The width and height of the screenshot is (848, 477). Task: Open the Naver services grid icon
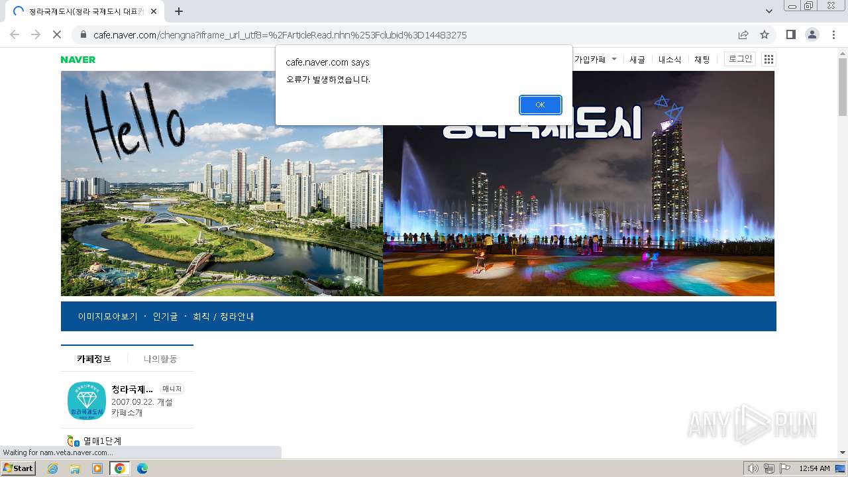pyautogui.click(x=768, y=59)
